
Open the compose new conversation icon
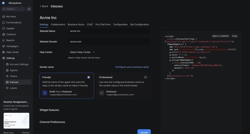pyautogui.click(x=29, y=9)
